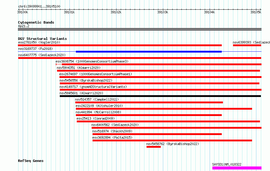270x171 pixels.
Task: Click the DGV Structural Variants track title
Action: click(x=42, y=39)
